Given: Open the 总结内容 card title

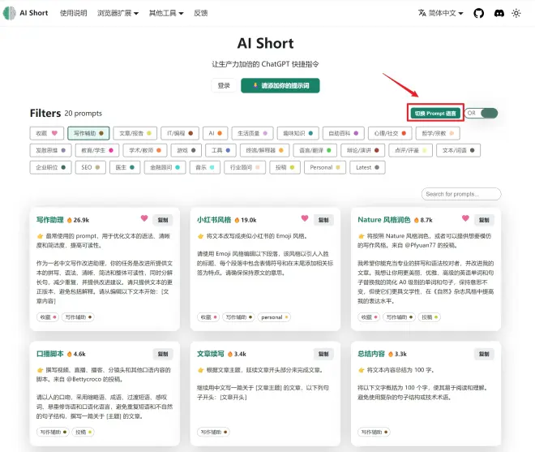Looking at the screenshot, I should tap(371, 354).
